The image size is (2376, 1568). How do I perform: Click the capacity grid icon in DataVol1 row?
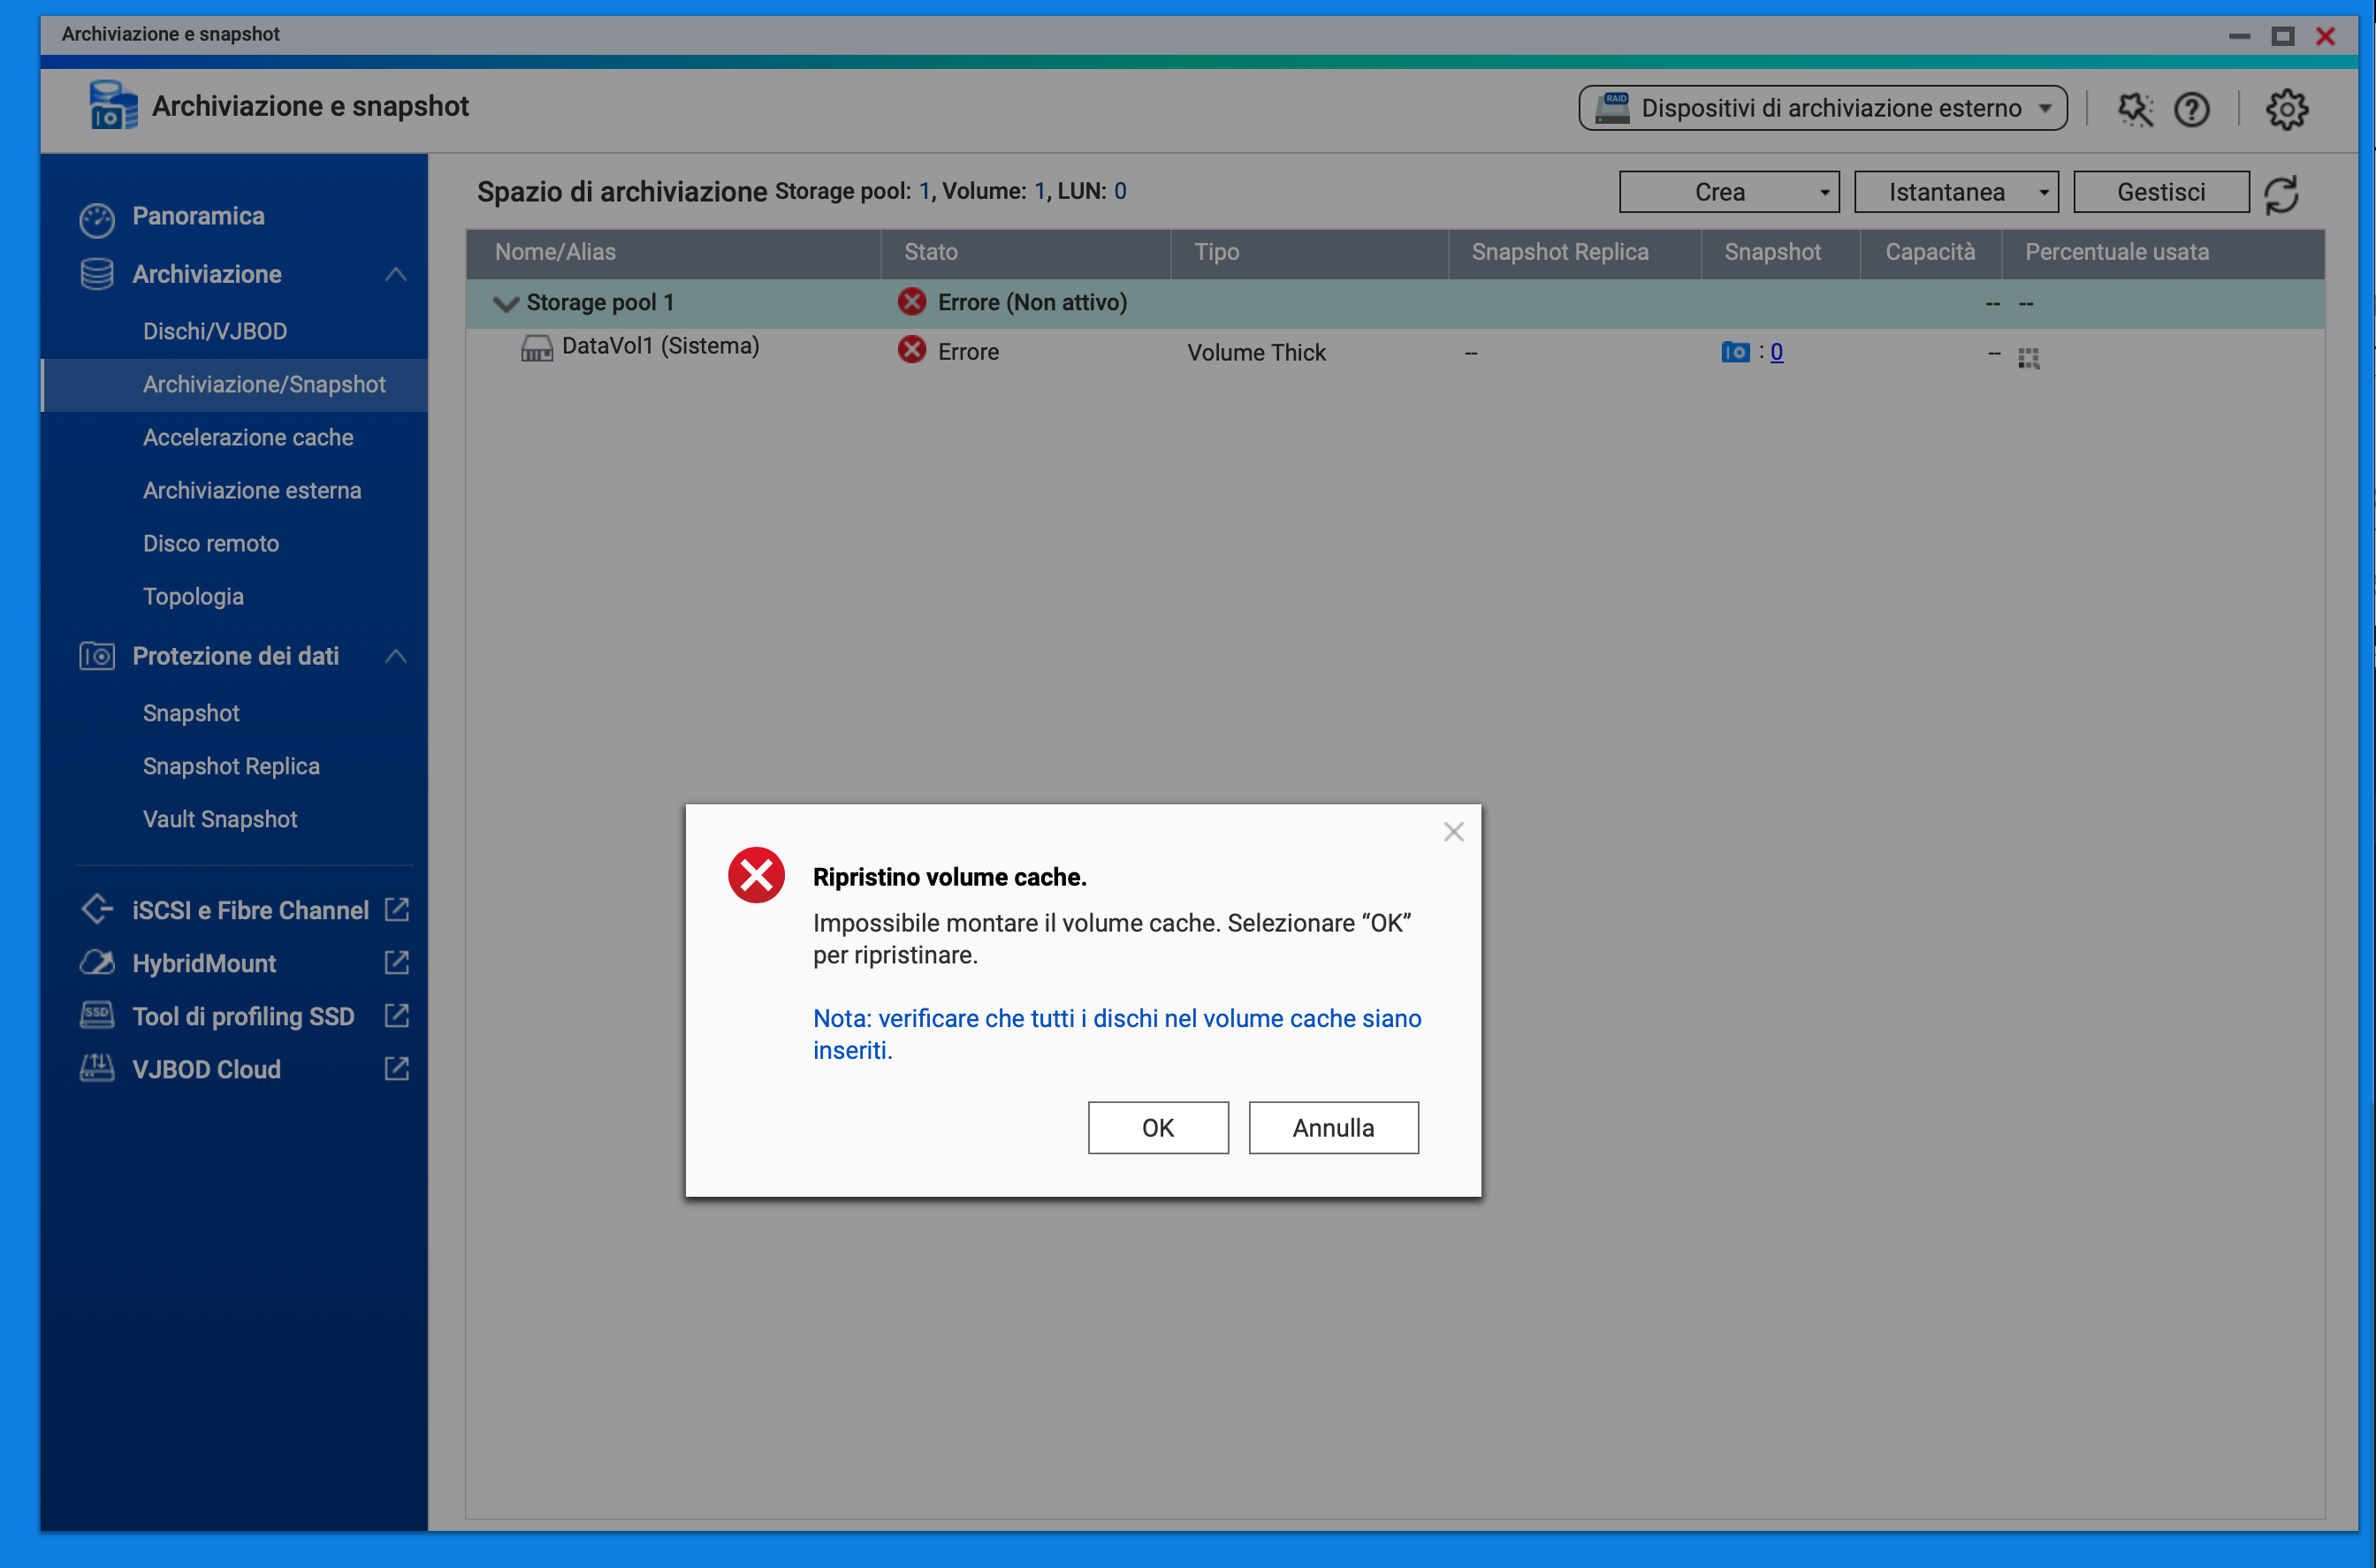pyautogui.click(x=2028, y=358)
